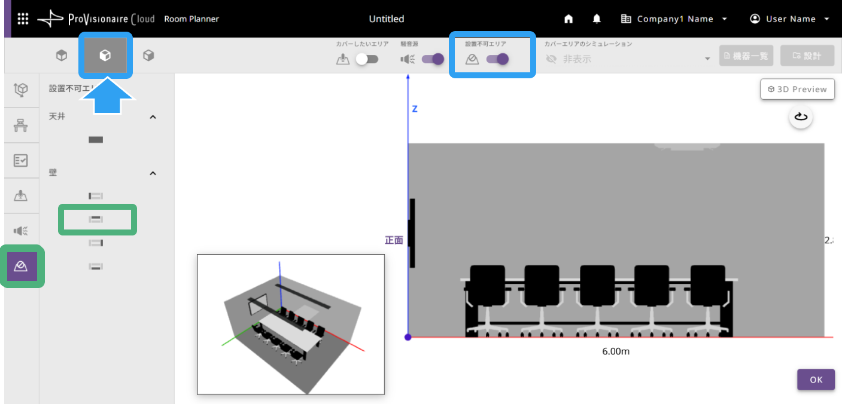Image resolution: width=842 pixels, height=404 pixels.
Task: Click the wall-mounted display in the front view
Action: click(x=412, y=233)
